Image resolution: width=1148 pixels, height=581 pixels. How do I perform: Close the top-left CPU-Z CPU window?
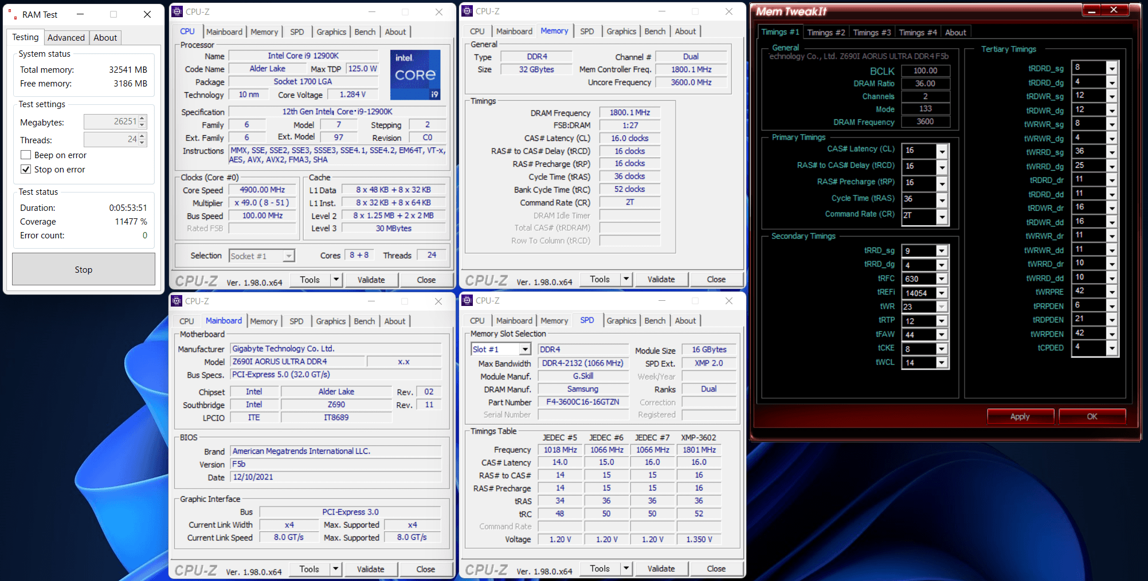coord(439,11)
